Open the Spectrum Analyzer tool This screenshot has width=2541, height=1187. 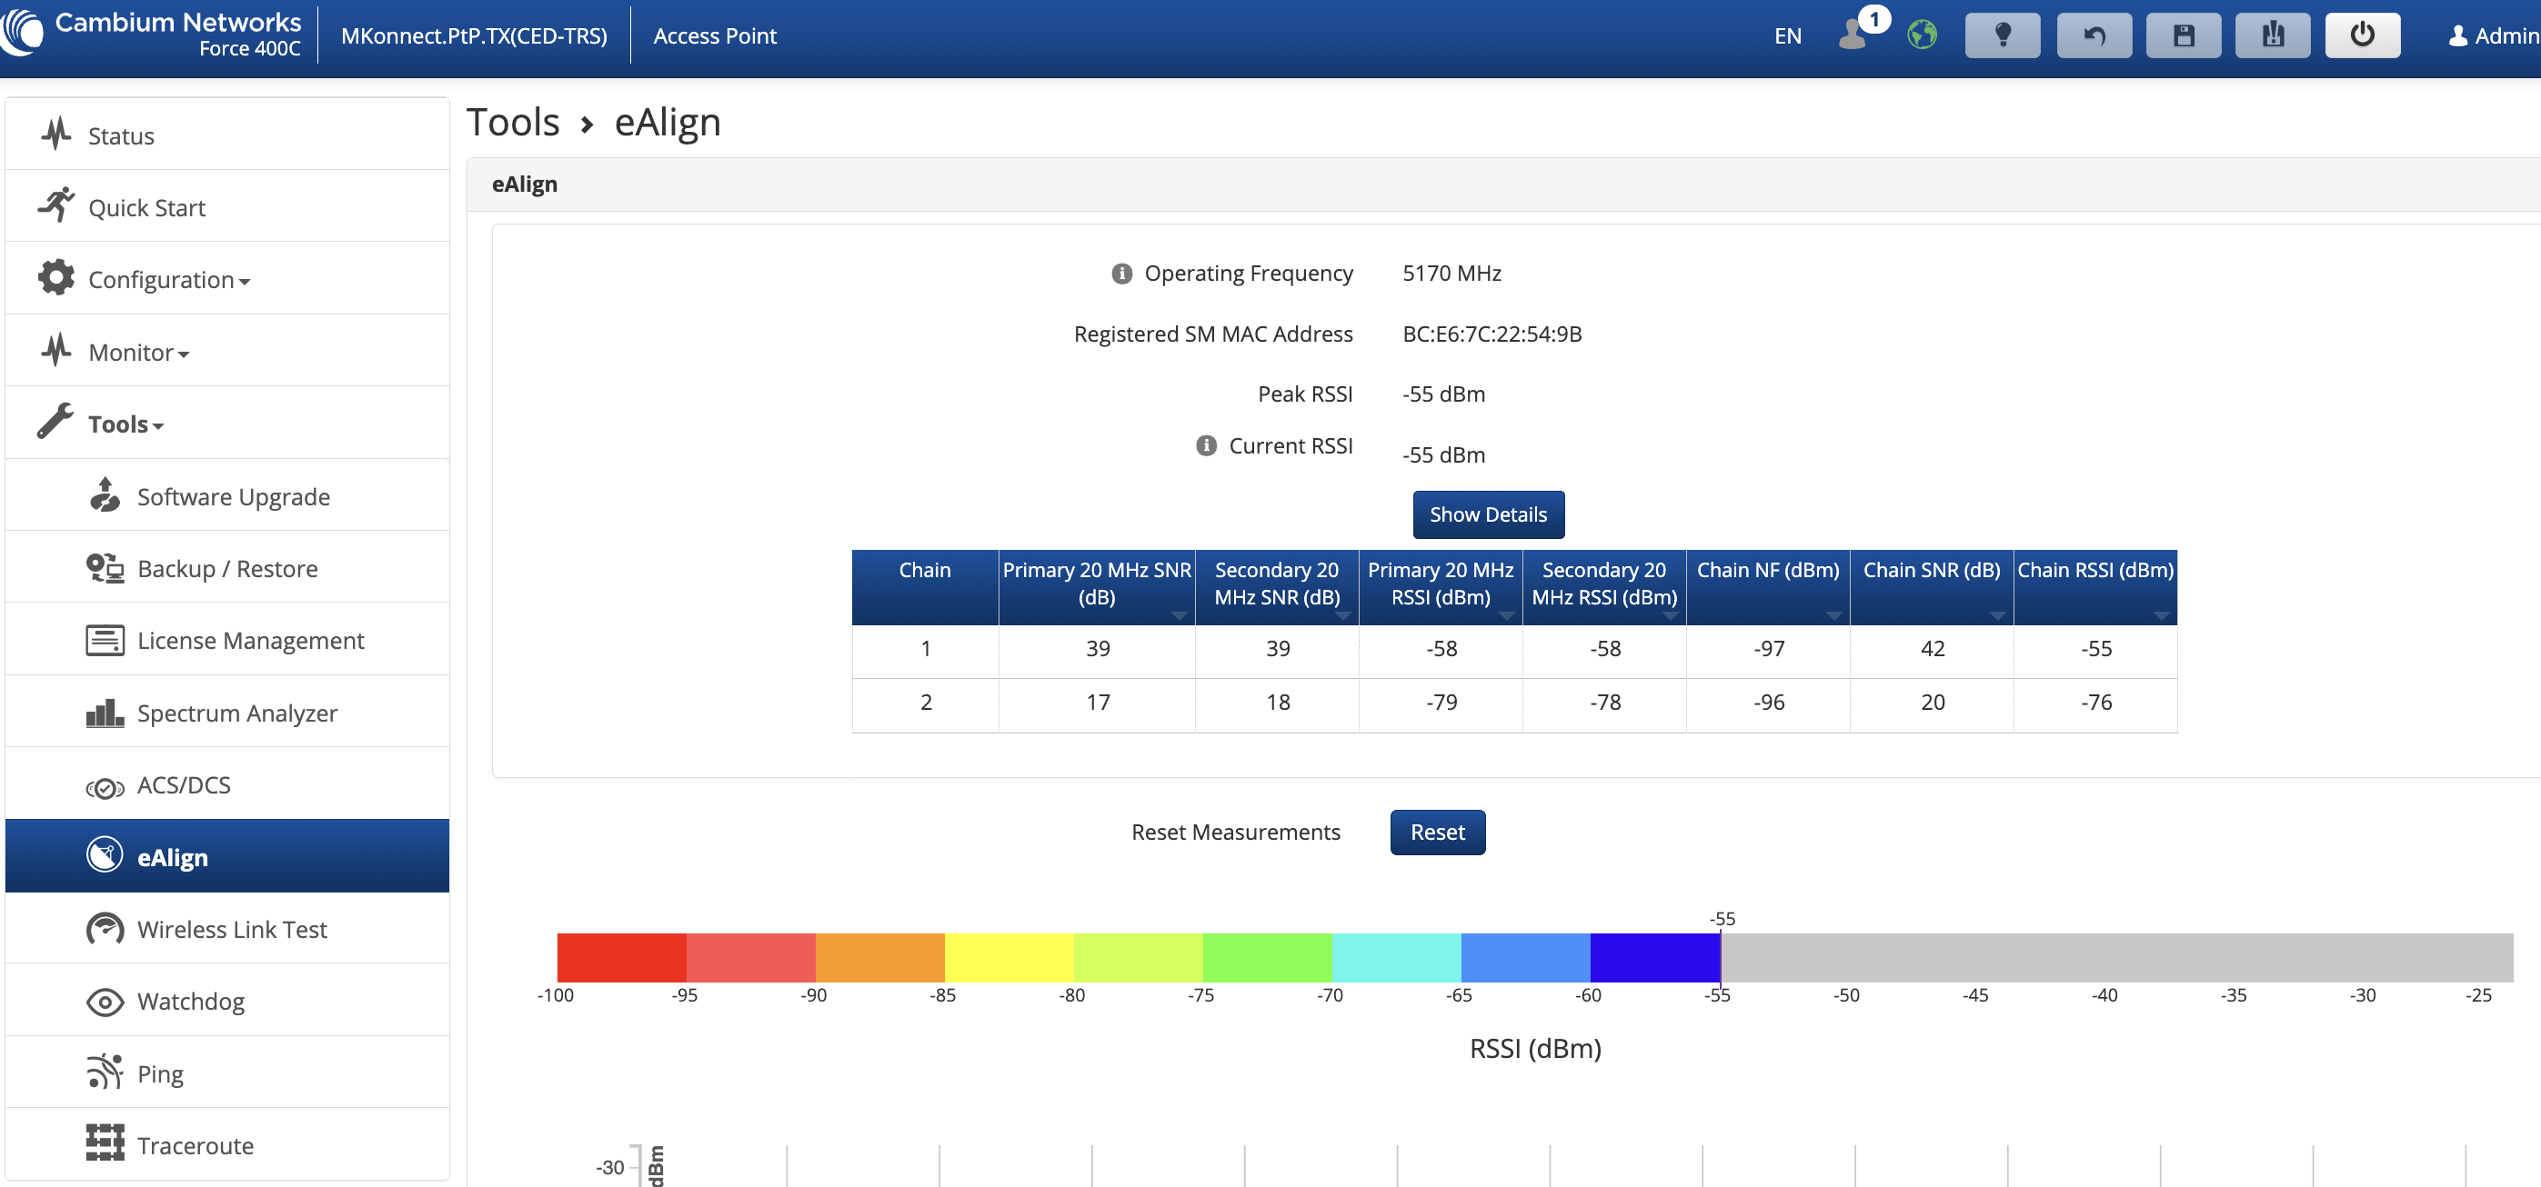pyautogui.click(x=236, y=712)
